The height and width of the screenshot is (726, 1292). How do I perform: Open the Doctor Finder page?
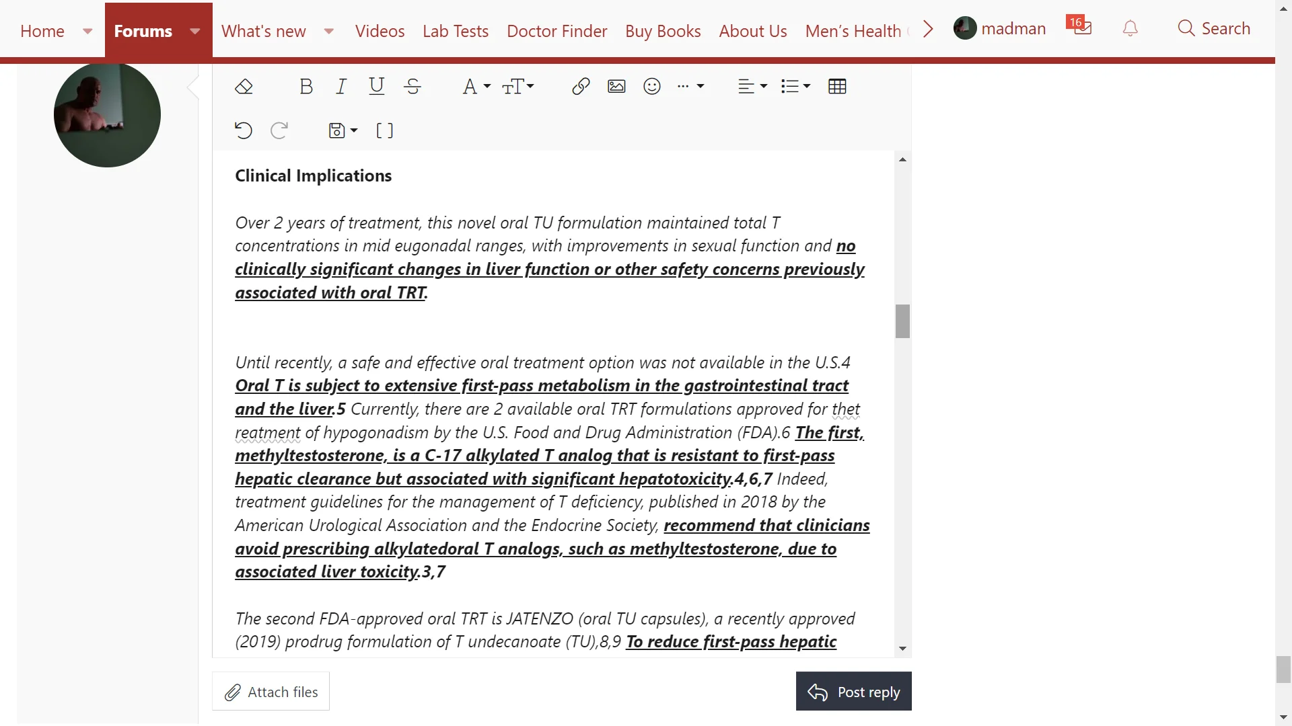(x=557, y=31)
